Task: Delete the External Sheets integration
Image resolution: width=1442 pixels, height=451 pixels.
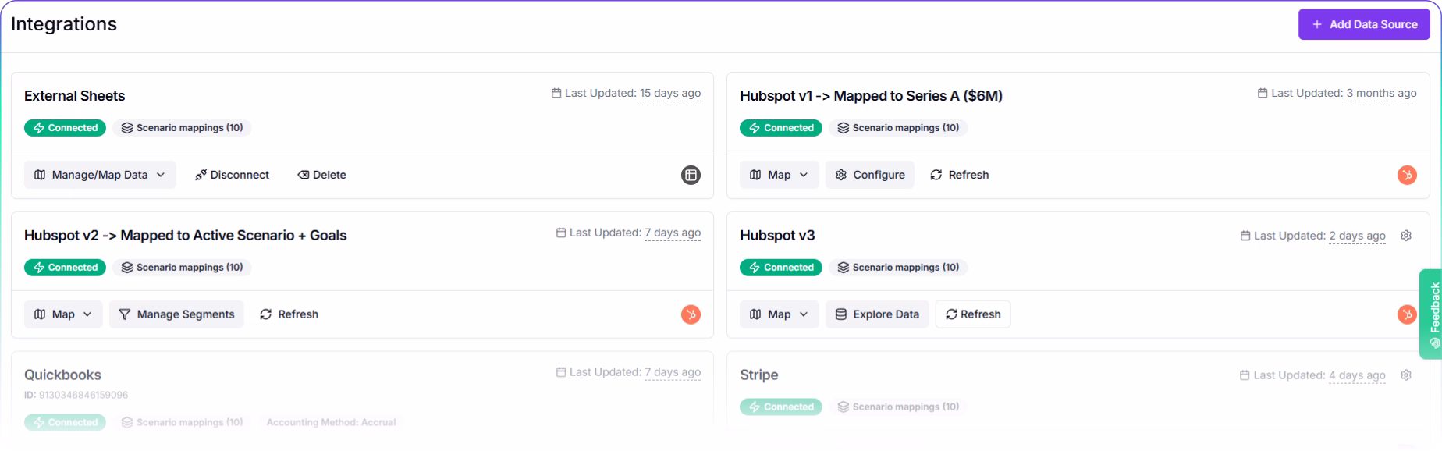Action: click(x=321, y=175)
